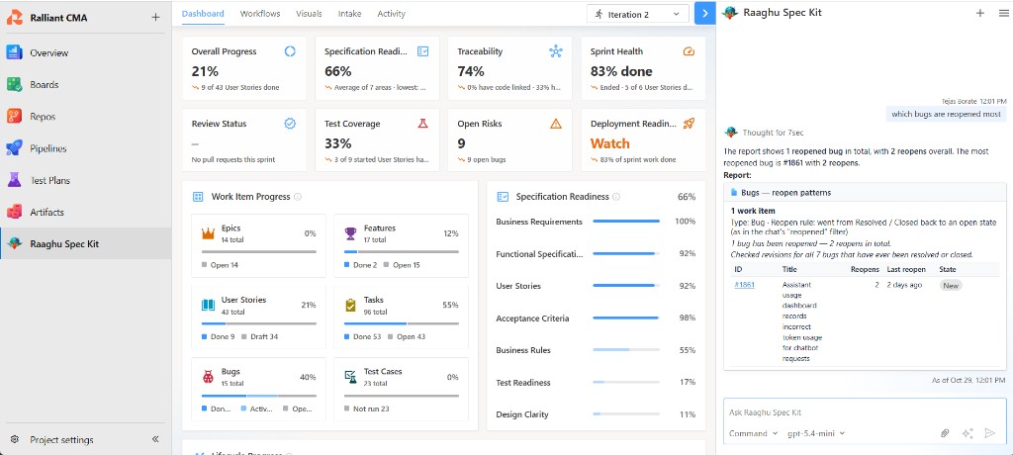Viewport: 1013px width, 455px height.
Task: Click the Open Risks warning triangle icon
Action: (x=556, y=124)
